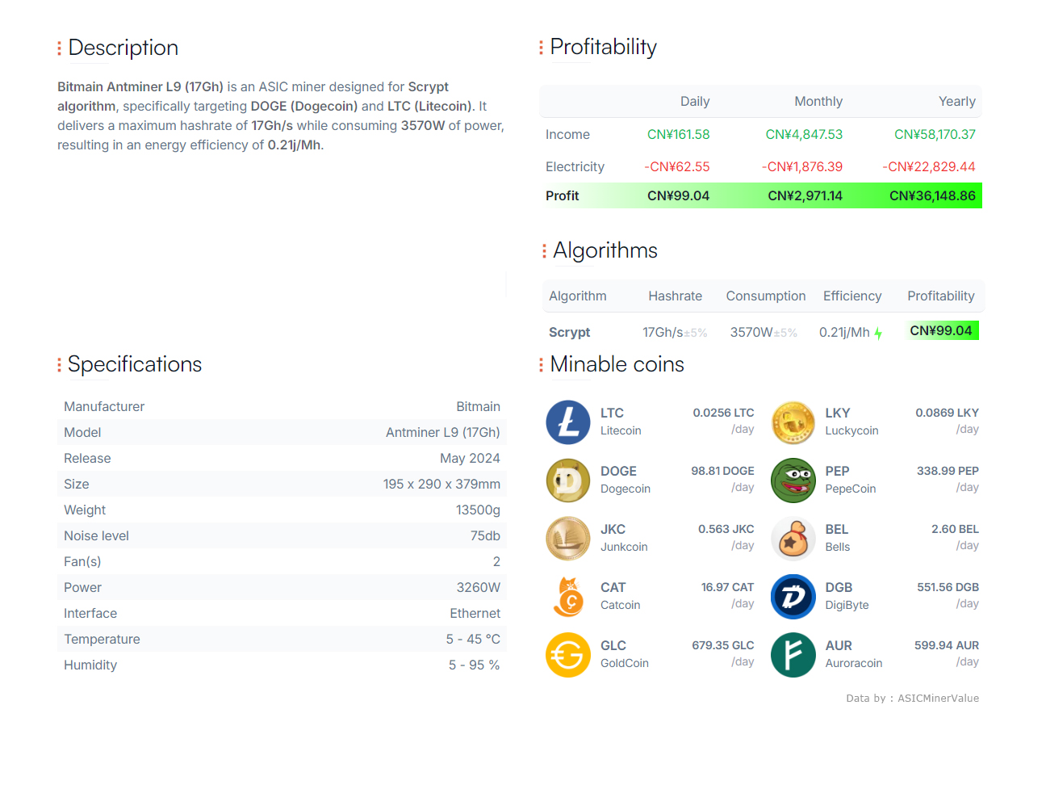
Task: Click the Model value Antminer L9 (17Gh)
Action: [442, 432]
